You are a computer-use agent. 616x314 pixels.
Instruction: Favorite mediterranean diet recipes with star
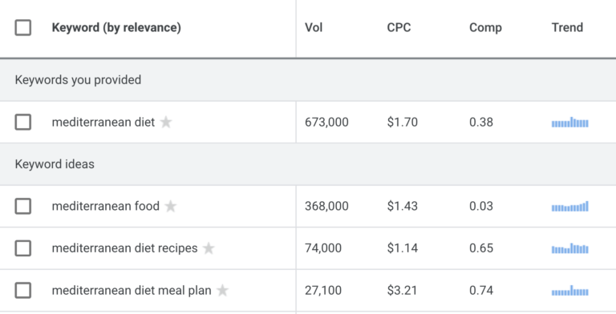click(x=209, y=248)
